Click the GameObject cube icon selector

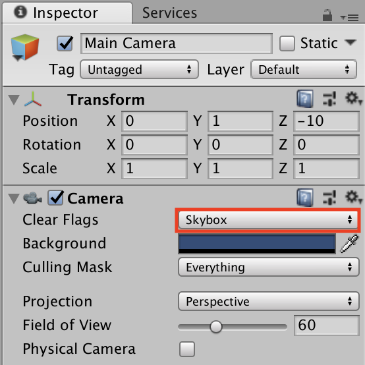click(24, 47)
